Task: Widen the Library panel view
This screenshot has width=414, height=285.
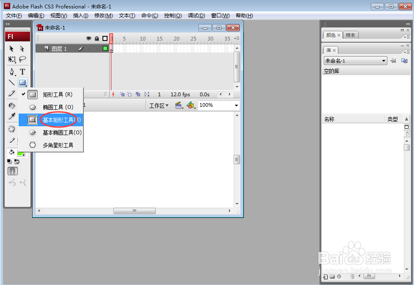Action: click(x=407, y=127)
